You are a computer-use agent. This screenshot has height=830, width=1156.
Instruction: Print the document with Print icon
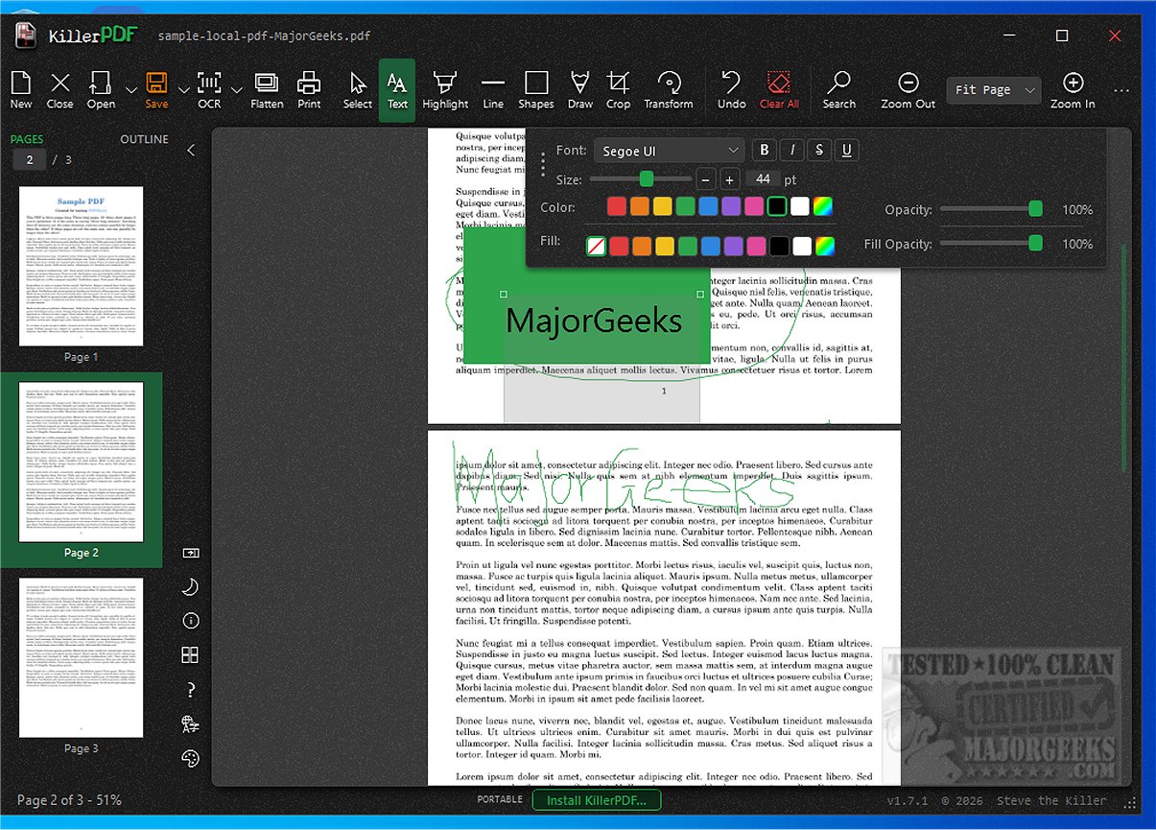[x=309, y=90]
